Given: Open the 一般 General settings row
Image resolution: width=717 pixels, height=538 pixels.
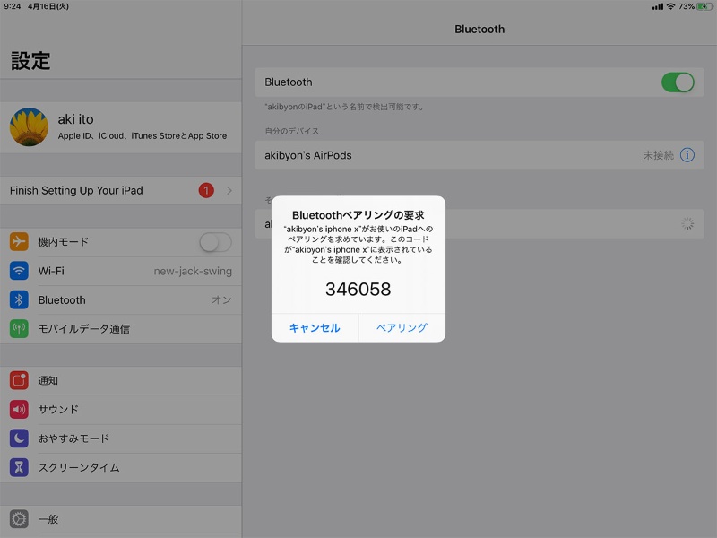Looking at the screenshot, I should coord(121,519).
